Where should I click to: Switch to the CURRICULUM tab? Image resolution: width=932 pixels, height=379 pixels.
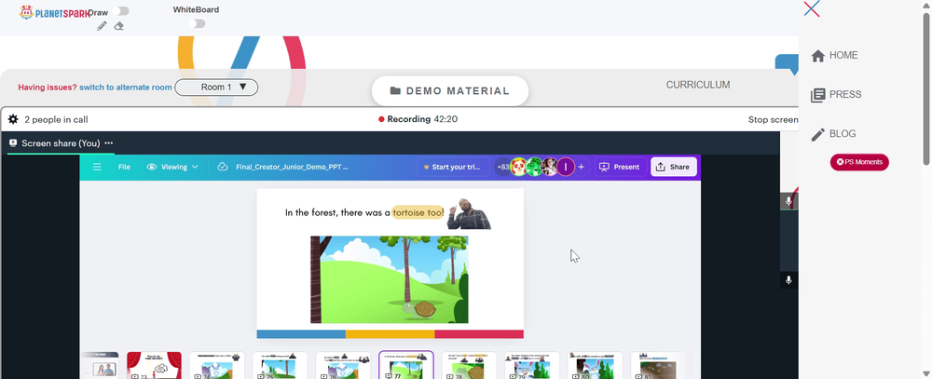698,85
